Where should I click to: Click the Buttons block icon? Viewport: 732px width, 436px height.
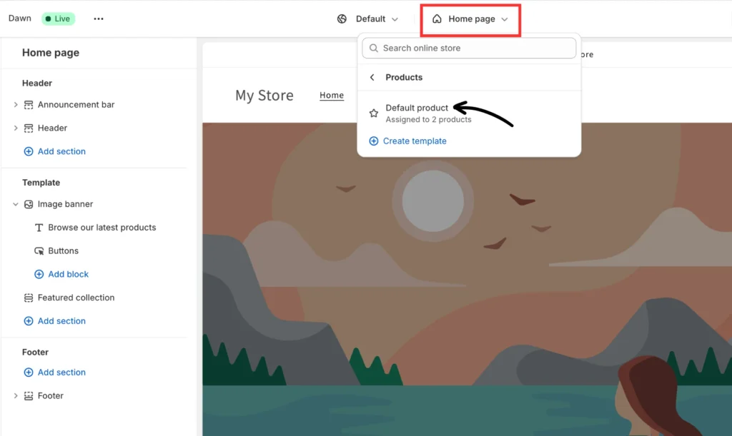pyautogui.click(x=39, y=251)
